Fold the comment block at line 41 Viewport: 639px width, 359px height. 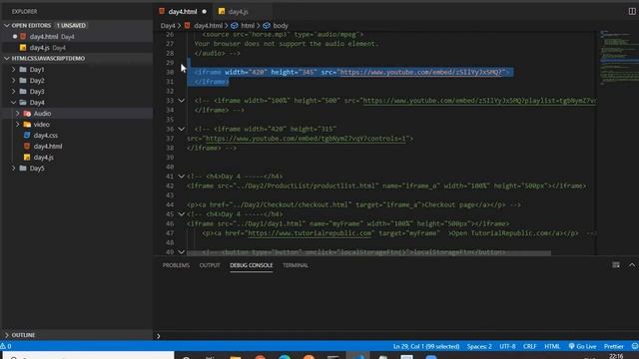tap(182, 177)
